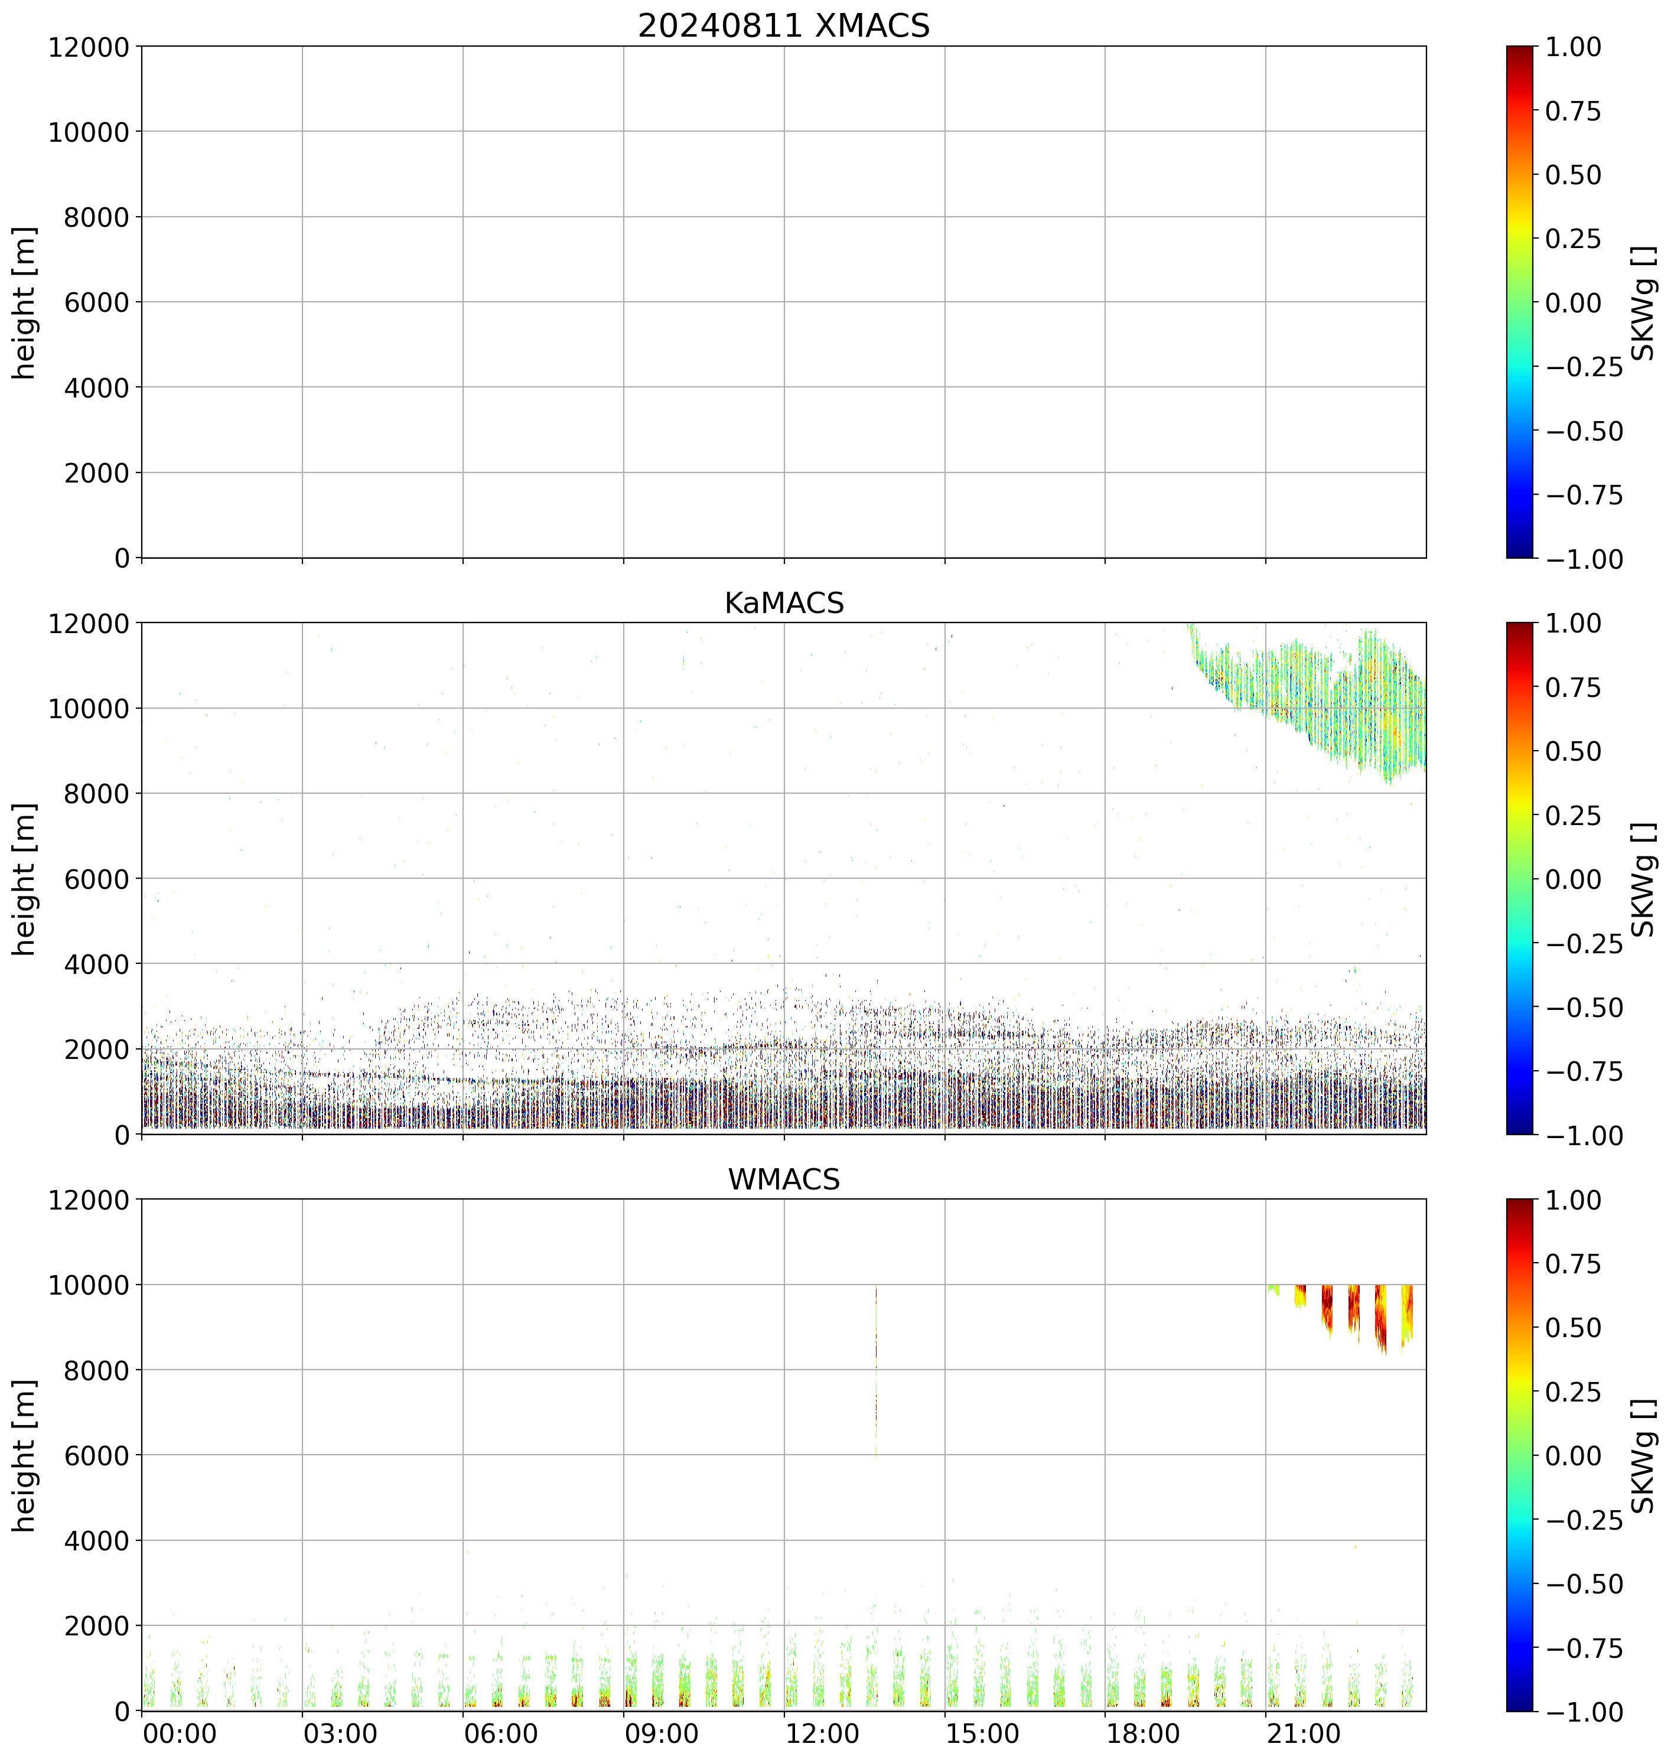Click the top XMACS colorbar

click(1520, 302)
